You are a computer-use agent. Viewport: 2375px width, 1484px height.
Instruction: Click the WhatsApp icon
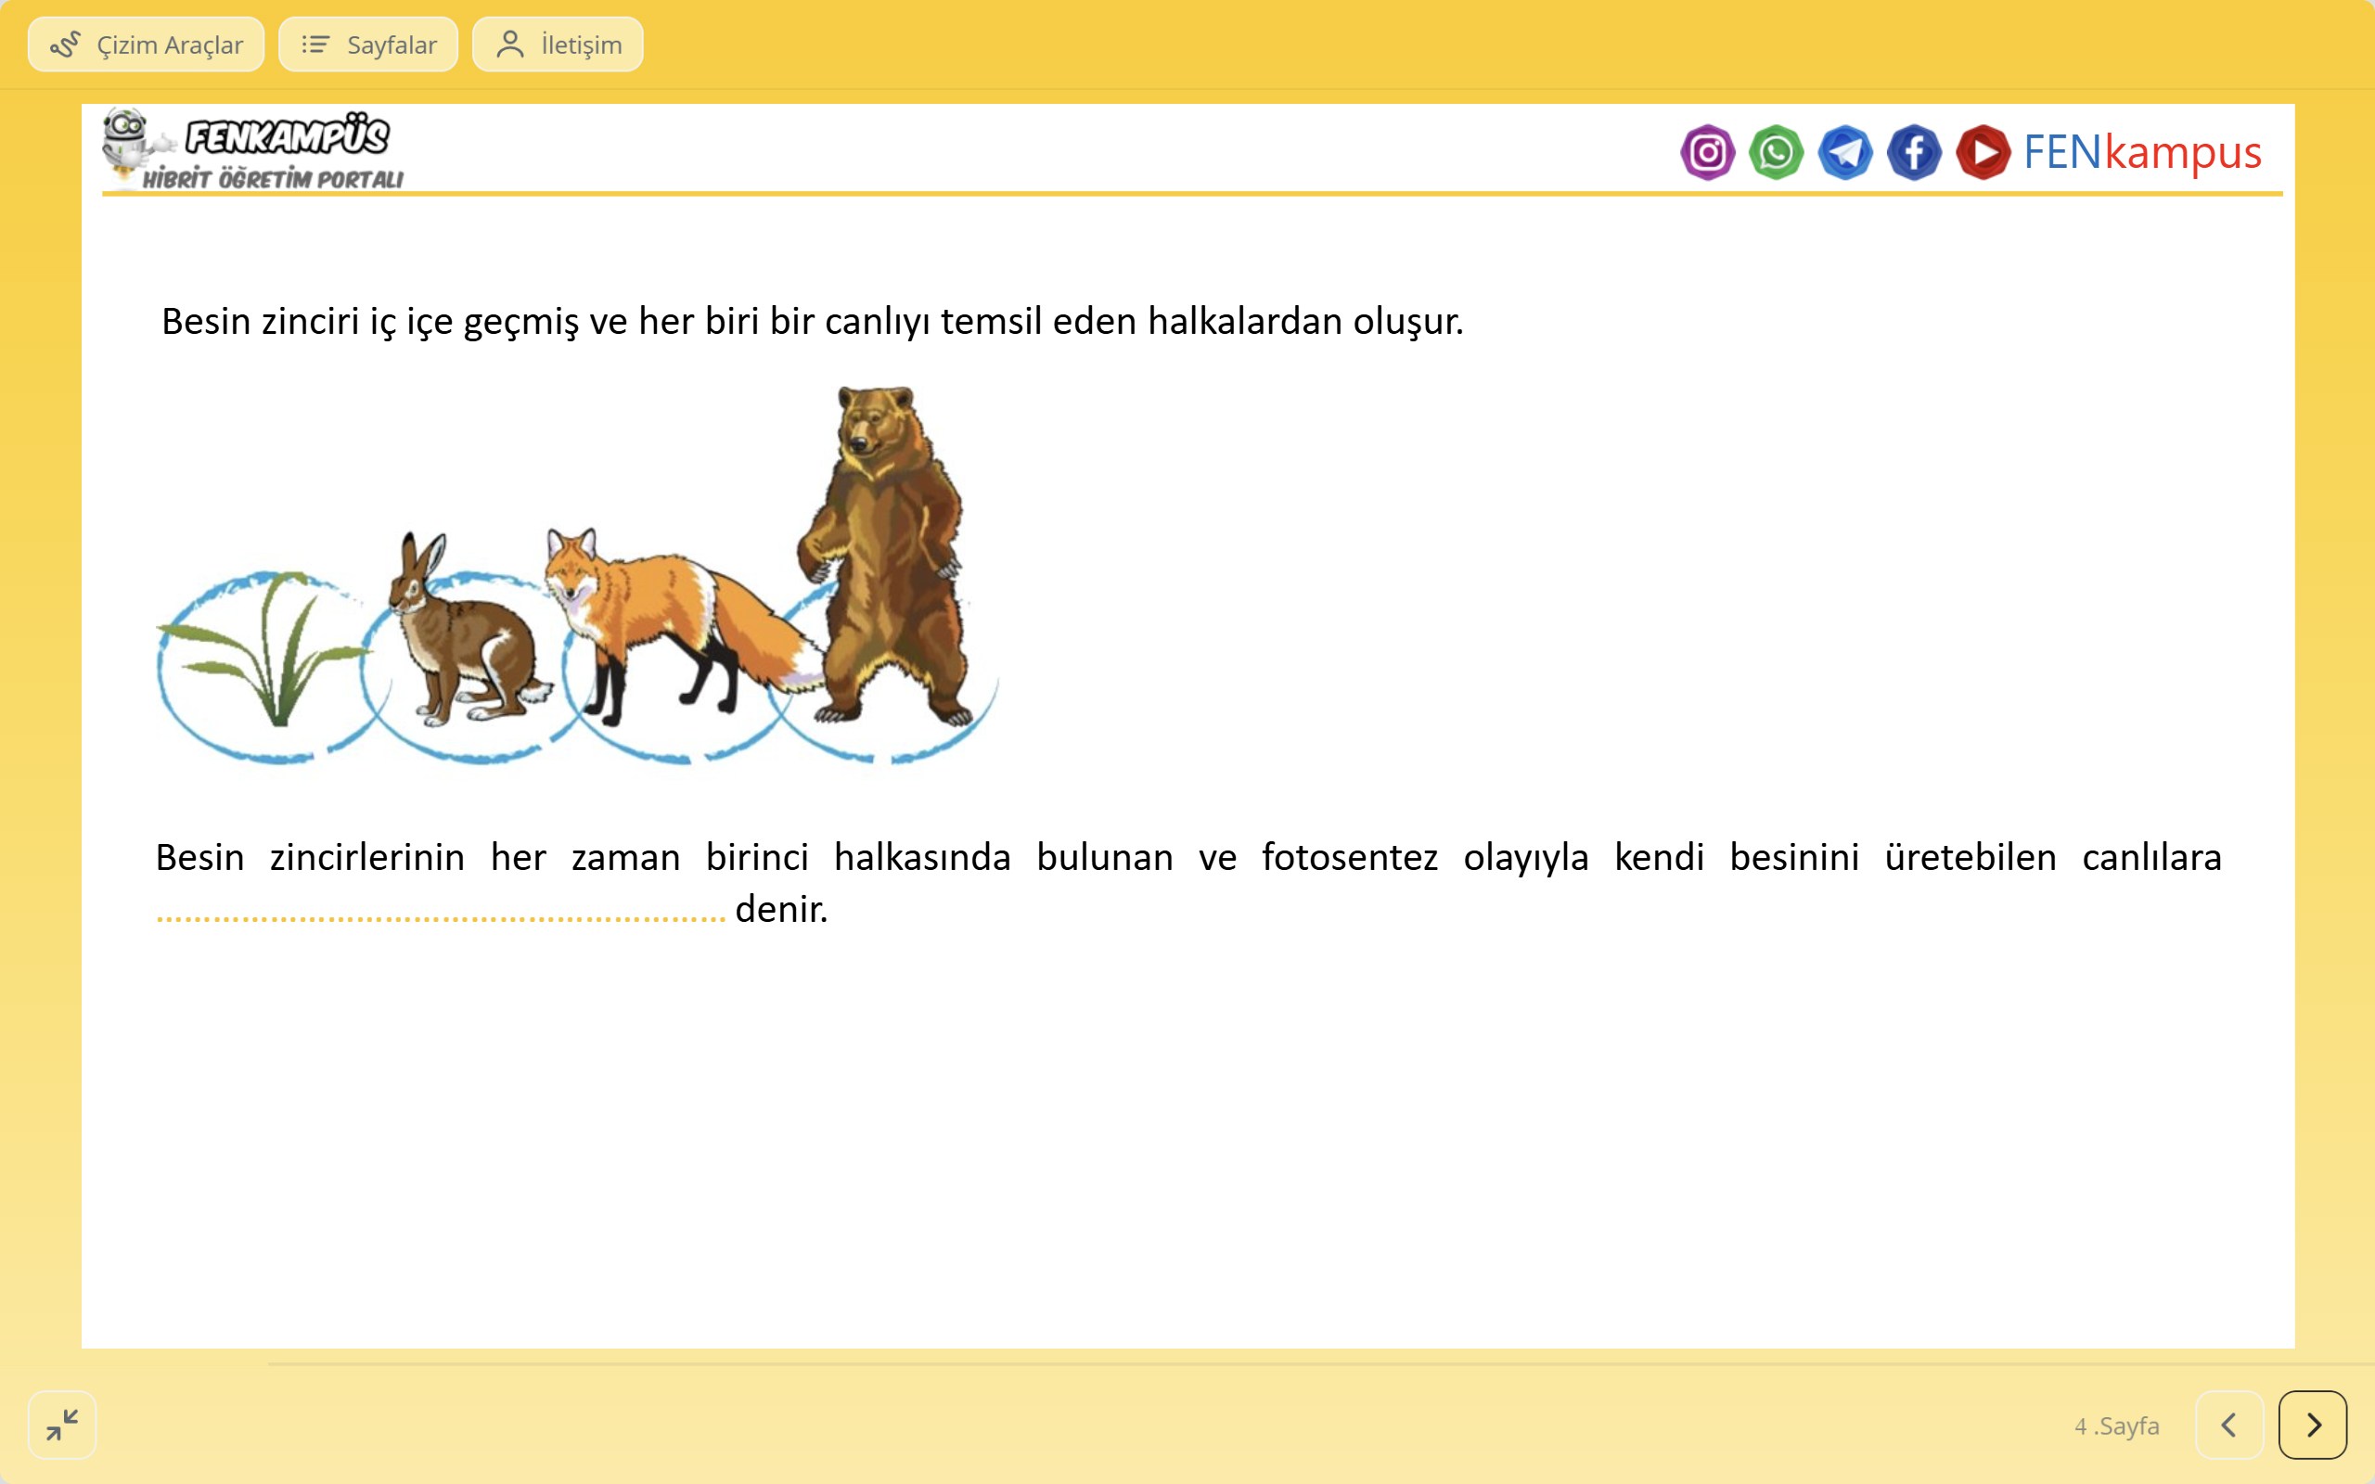point(1776,152)
